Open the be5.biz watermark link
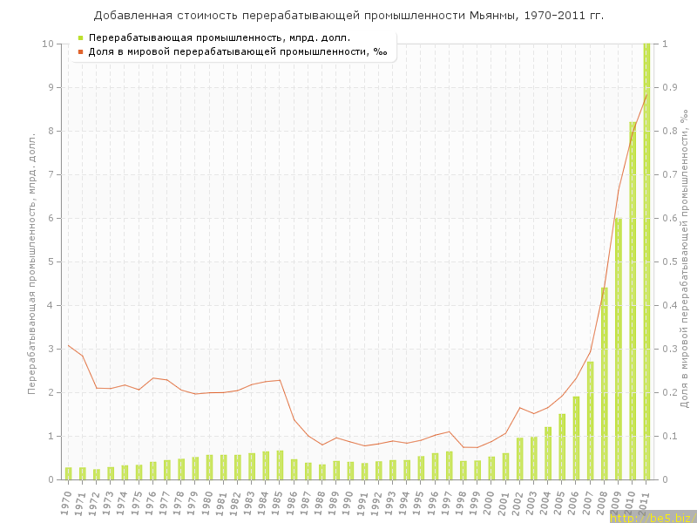This screenshot has width=697, height=523. [x=651, y=518]
